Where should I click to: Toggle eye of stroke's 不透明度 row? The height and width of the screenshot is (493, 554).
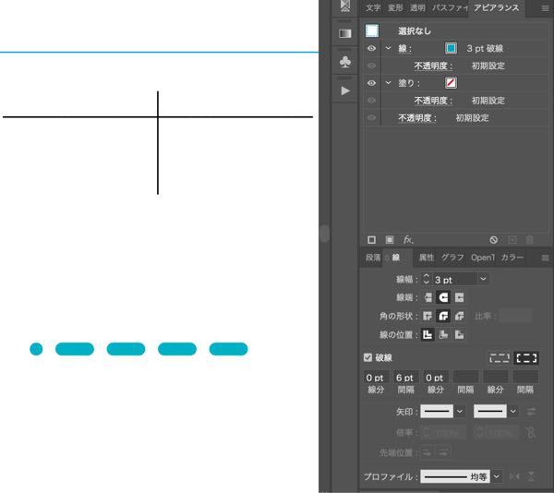pos(371,66)
